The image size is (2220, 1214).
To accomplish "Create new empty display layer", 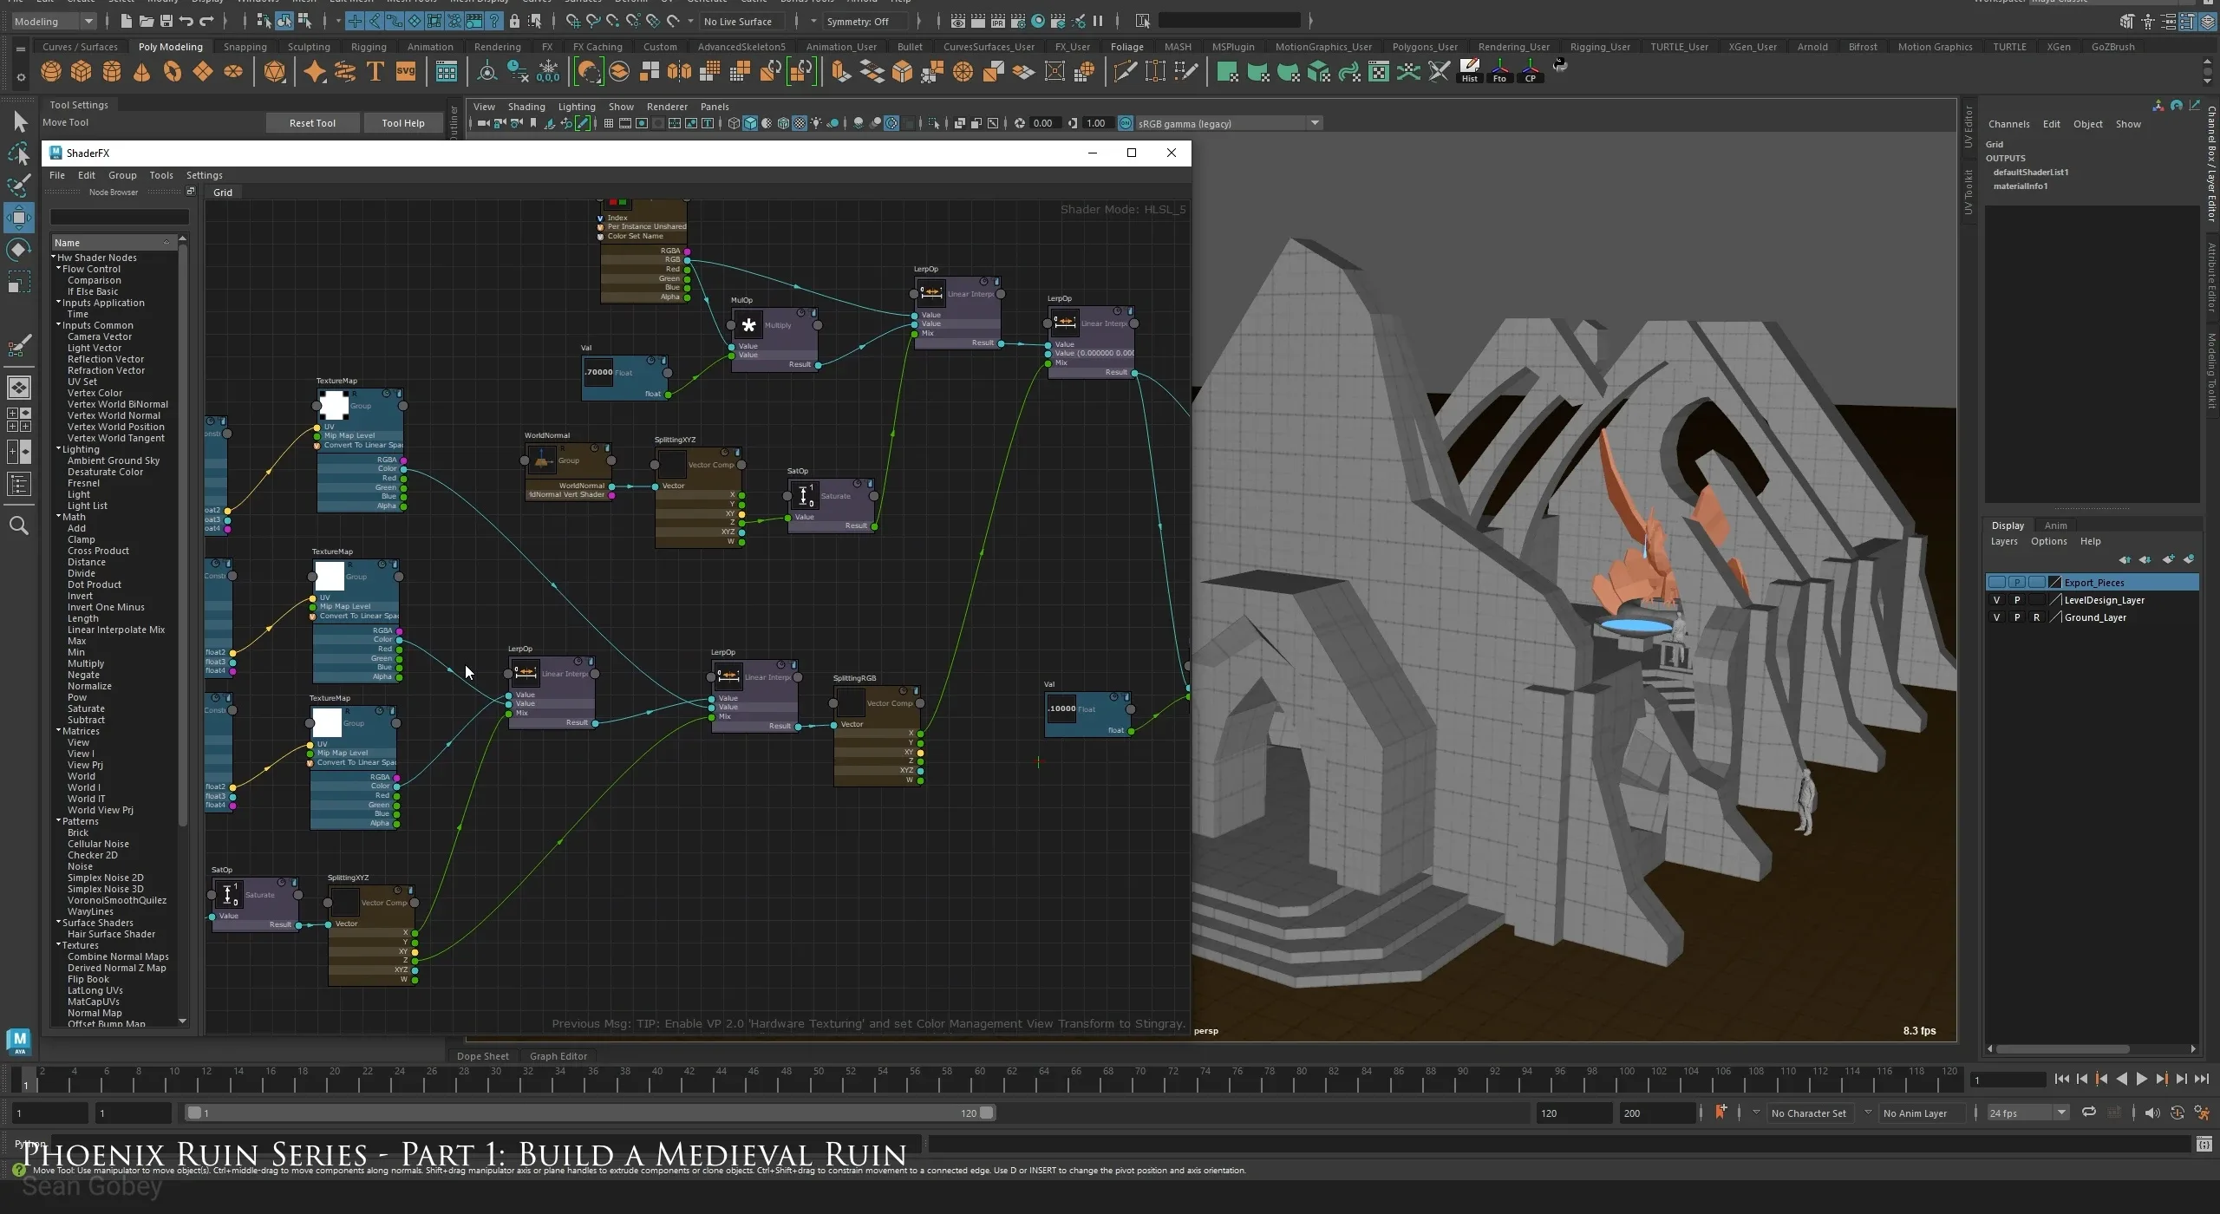I will [x=2168, y=559].
